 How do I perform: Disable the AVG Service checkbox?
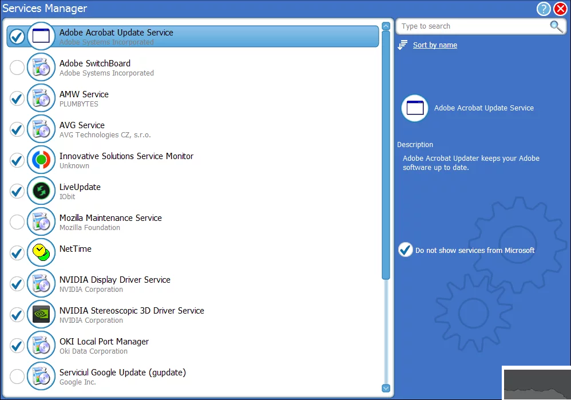point(17,129)
